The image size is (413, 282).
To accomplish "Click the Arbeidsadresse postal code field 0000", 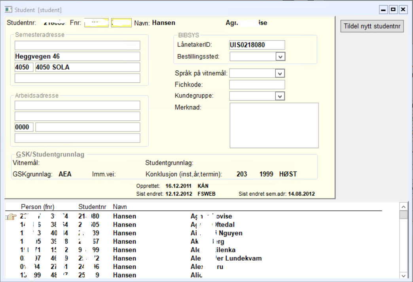I will pos(24,127).
